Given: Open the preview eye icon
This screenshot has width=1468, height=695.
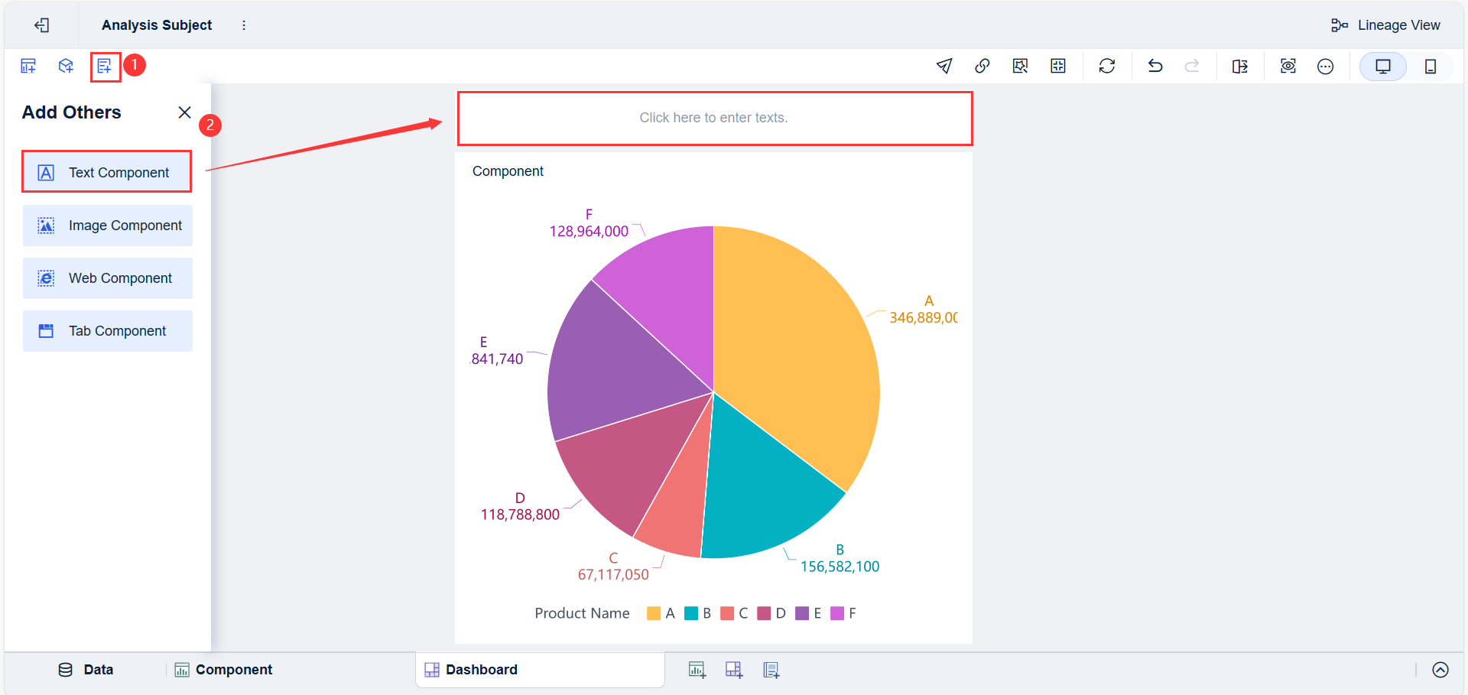Looking at the screenshot, I should tap(1288, 66).
